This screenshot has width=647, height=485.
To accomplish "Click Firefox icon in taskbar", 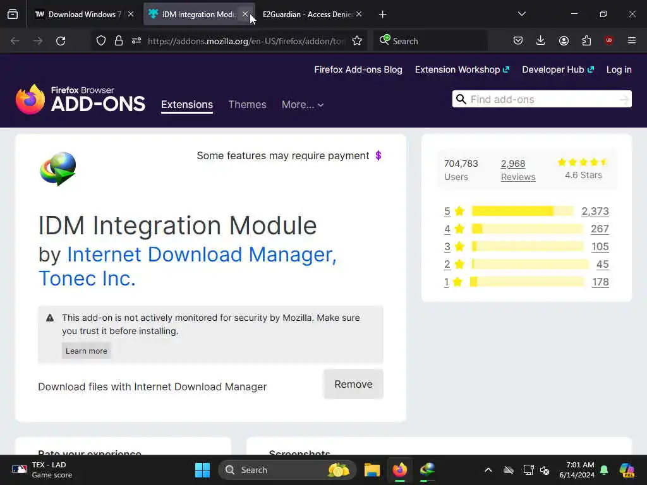I will tap(399, 470).
